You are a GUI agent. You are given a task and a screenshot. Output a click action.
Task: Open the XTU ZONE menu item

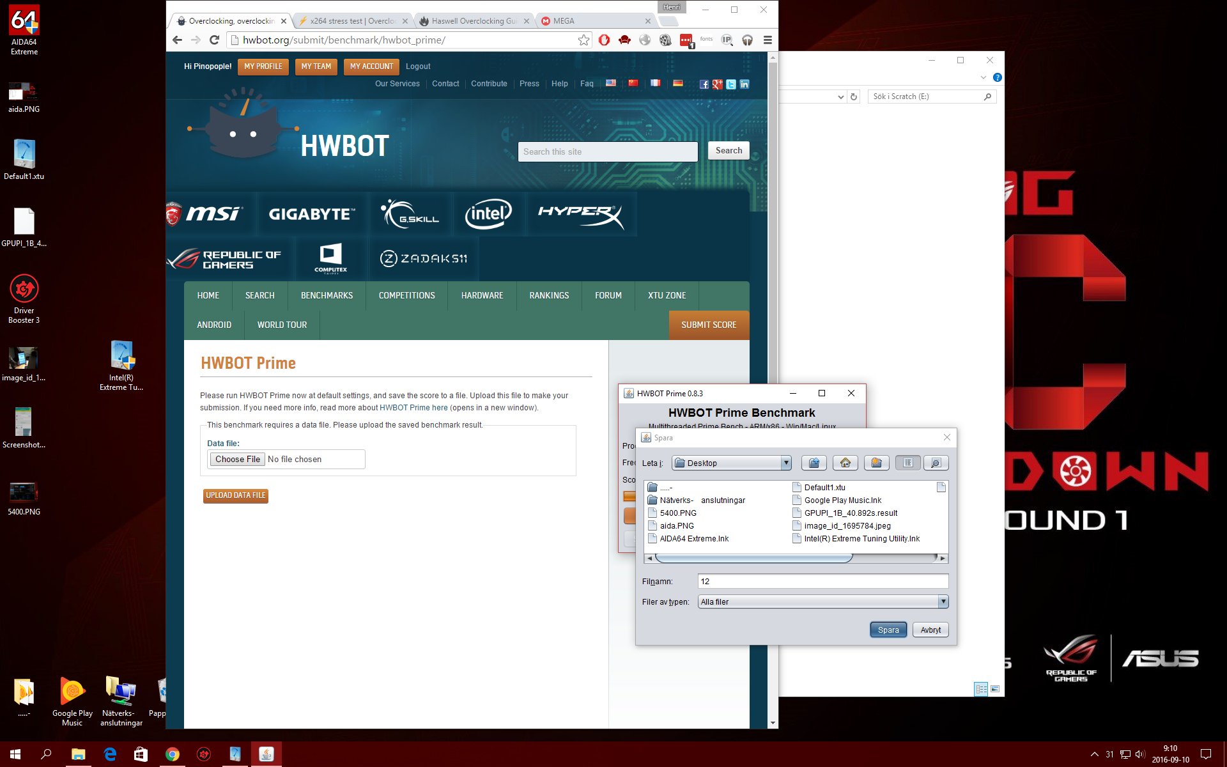[667, 295]
